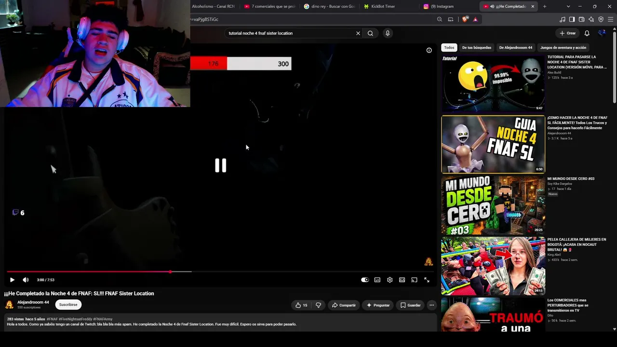This screenshot has height=347, width=617.
Task: Open the Leo AI sparkle icon
Action: [591, 19]
